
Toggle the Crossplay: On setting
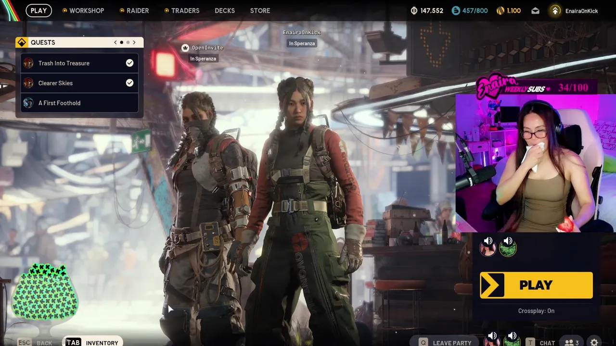click(x=536, y=311)
